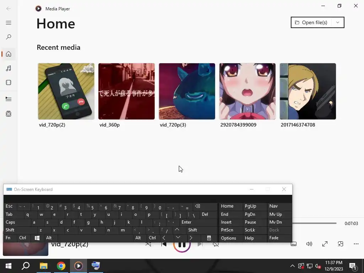Minimize the On-Screen Keyboard window

[252, 189]
